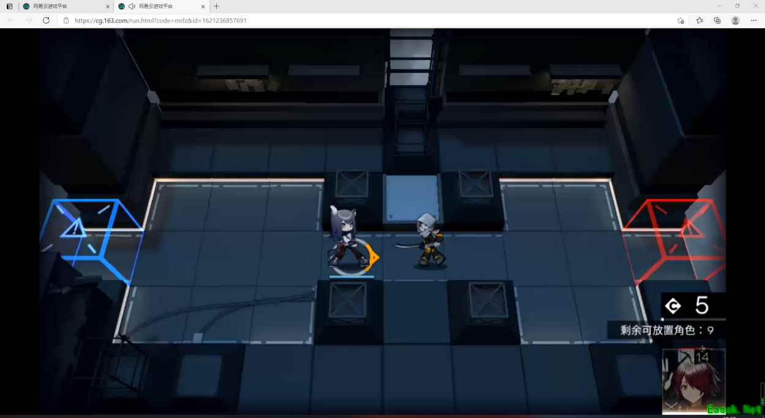The image size is (765, 418).
Task: Mute the playing tab via speaker icon
Action: click(132, 6)
